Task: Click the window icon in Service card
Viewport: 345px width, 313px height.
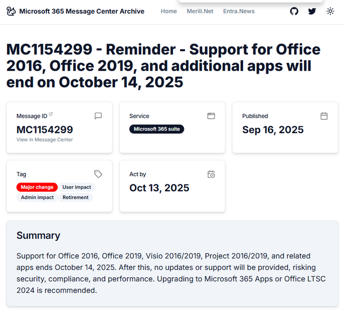Action: click(211, 116)
